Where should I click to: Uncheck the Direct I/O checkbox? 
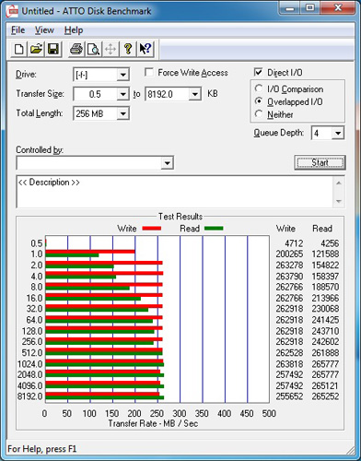tap(259, 72)
